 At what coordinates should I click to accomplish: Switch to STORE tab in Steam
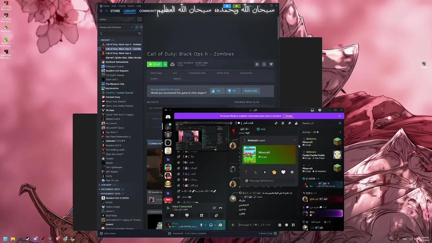point(115,11)
